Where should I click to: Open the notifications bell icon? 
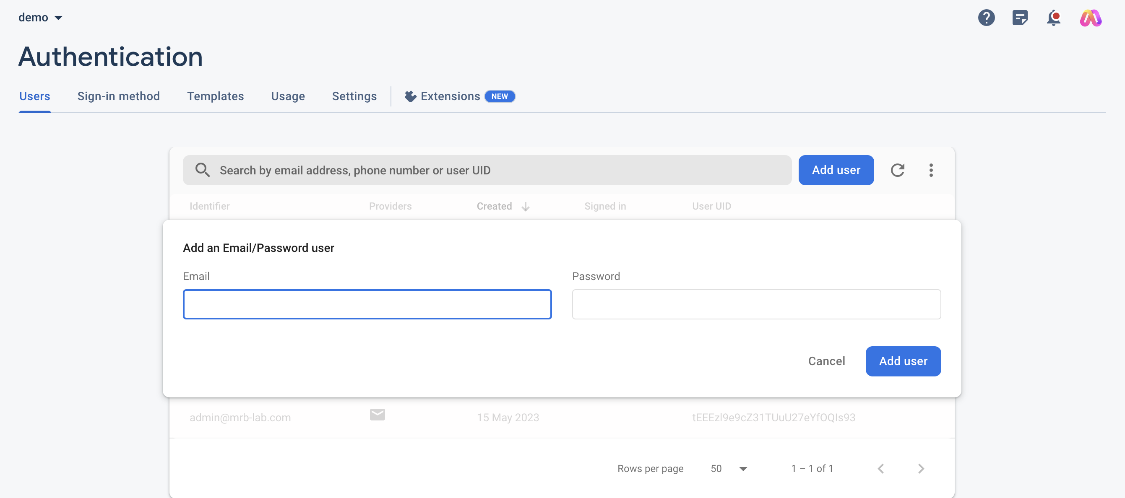(1053, 18)
